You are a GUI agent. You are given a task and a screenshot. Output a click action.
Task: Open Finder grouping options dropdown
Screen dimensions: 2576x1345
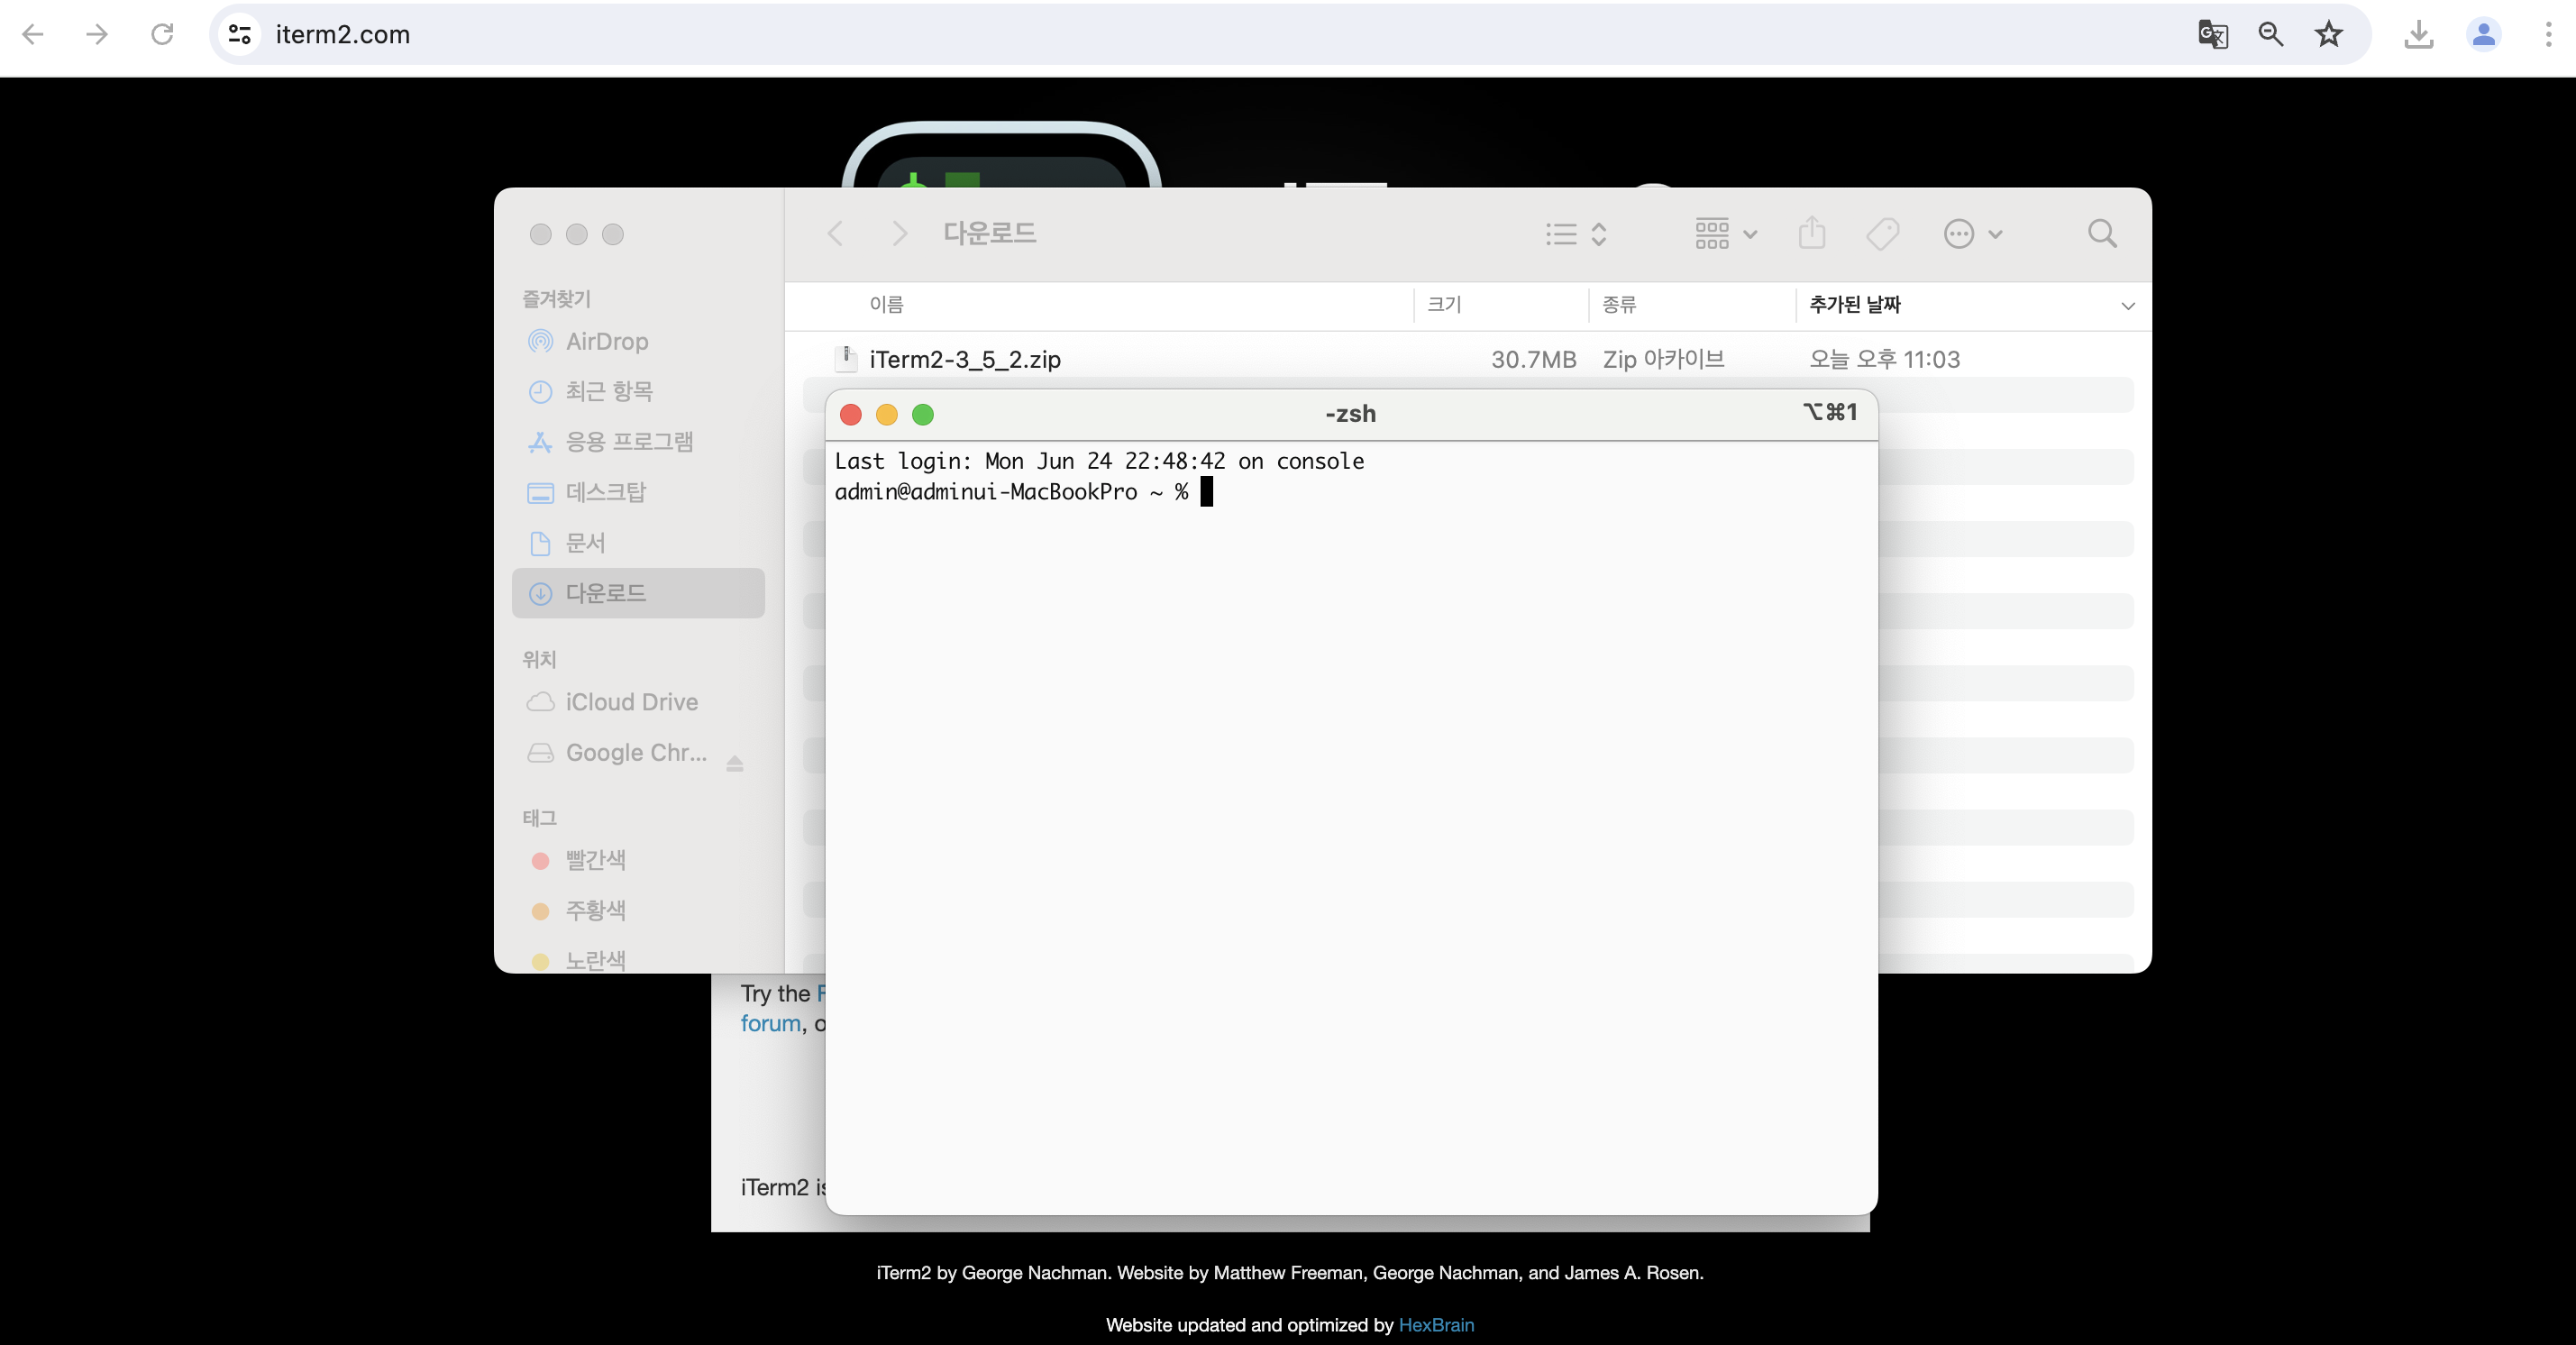1726,234
